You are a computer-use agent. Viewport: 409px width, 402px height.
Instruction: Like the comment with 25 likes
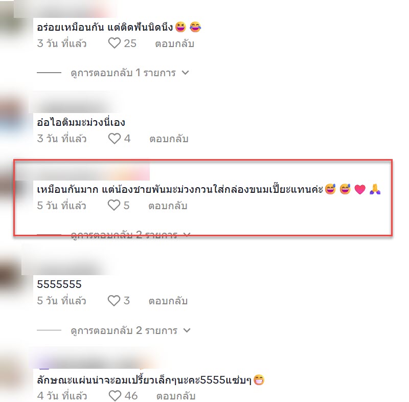click(x=114, y=43)
